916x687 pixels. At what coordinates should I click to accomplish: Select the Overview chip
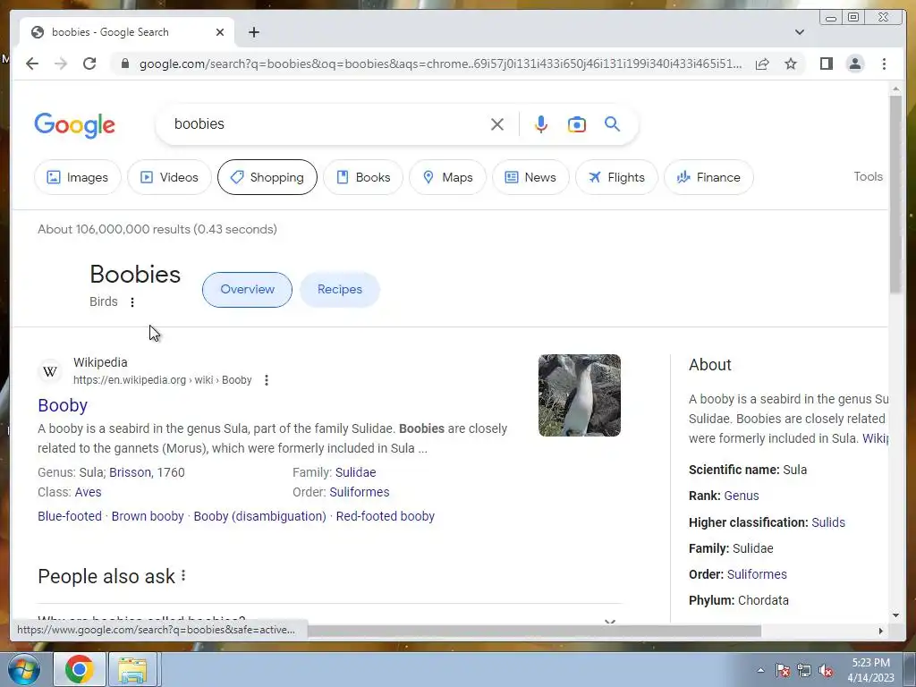(247, 289)
